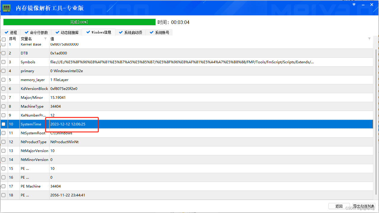Viewport: 379px width, 213px height.
Task: Click the value 15.19041
Action: 58,98
